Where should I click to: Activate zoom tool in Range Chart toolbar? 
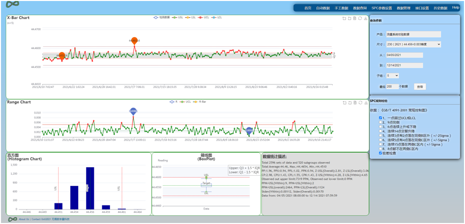click(x=344, y=103)
